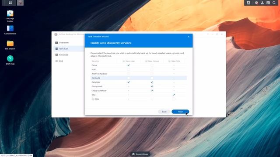Toggle the New Site header checkbox
The height and width of the screenshot is (157, 280).
[169, 61]
